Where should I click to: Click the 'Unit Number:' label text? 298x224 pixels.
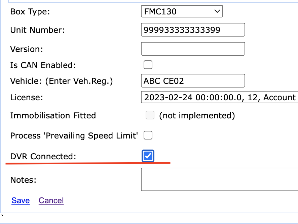[x=37, y=30]
